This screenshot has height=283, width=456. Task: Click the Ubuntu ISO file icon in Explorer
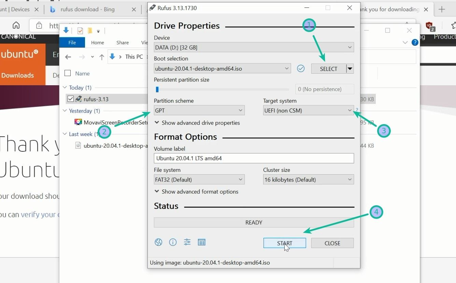pos(78,146)
